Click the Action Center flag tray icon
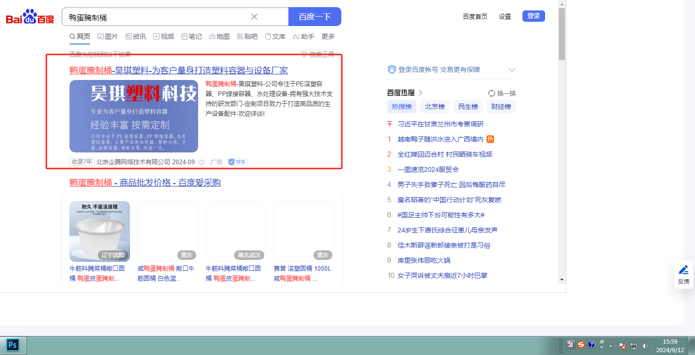 [622, 346]
